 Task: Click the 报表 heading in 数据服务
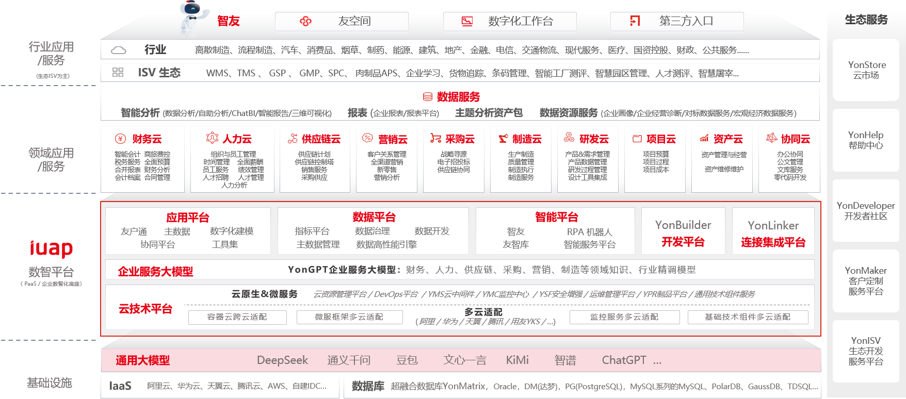click(x=358, y=113)
